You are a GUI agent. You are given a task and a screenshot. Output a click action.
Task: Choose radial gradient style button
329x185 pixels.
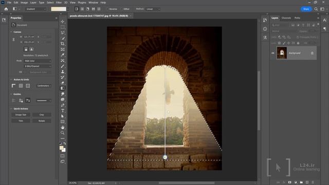pyautogui.click(x=82, y=9)
